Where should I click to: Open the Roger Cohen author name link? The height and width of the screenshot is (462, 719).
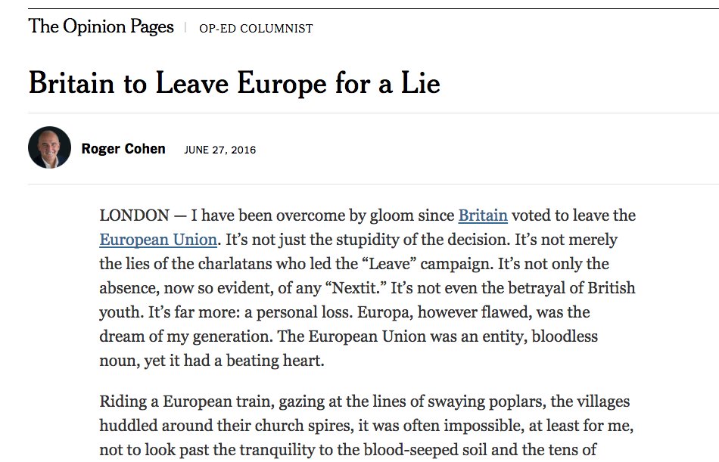pyautogui.click(x=123, y=149)
